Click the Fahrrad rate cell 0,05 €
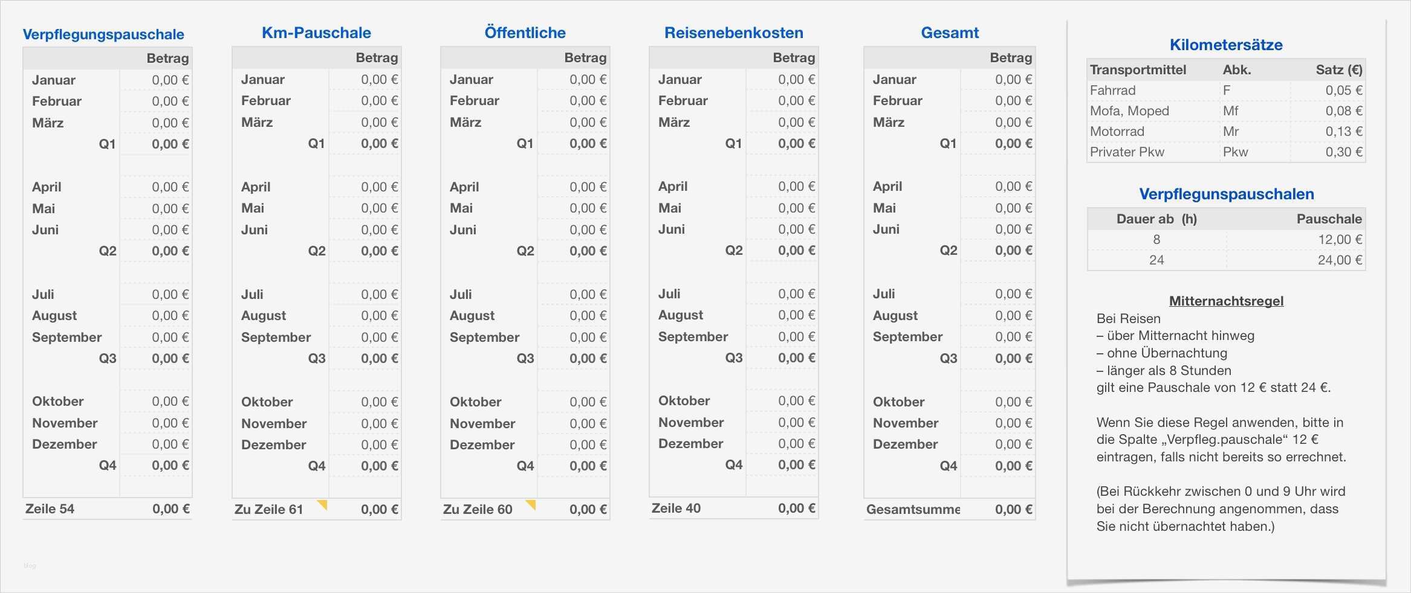The height and width of the screenshot is (593, 1411). pos(1343,91)
